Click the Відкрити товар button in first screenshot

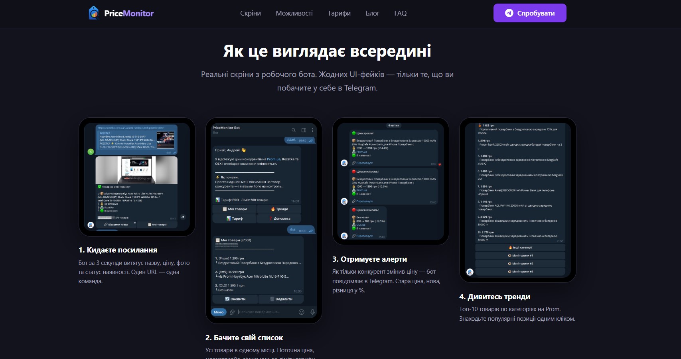116,225
